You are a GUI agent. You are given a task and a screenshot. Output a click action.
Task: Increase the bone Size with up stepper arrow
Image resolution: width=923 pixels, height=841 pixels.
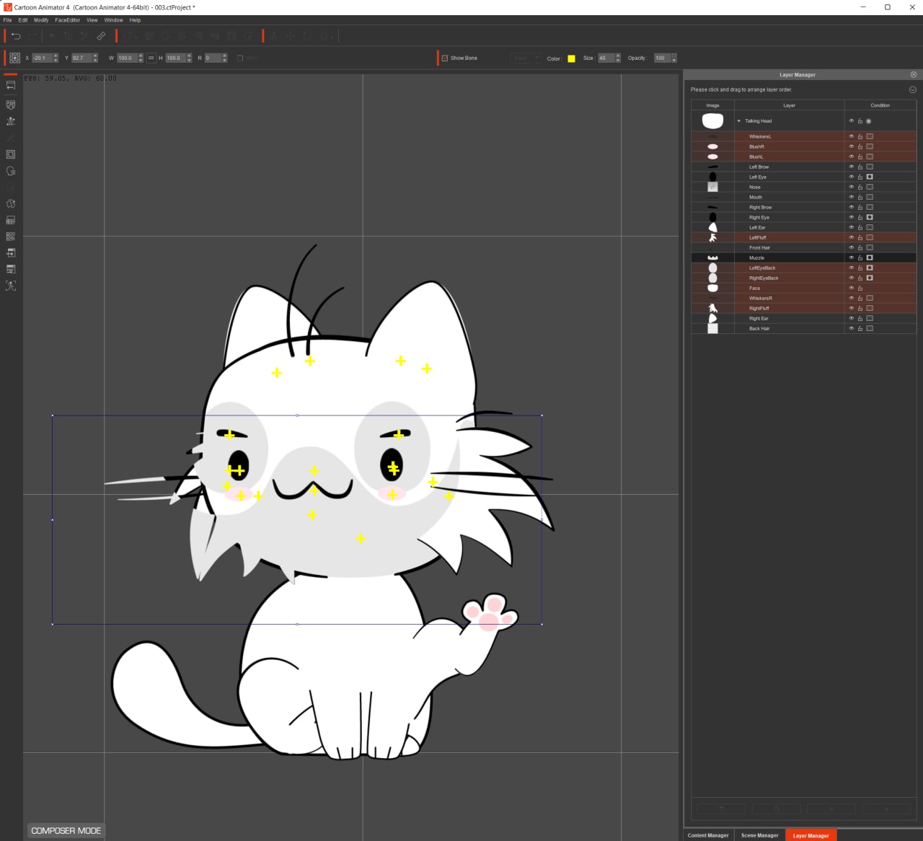tap(618, 56)
